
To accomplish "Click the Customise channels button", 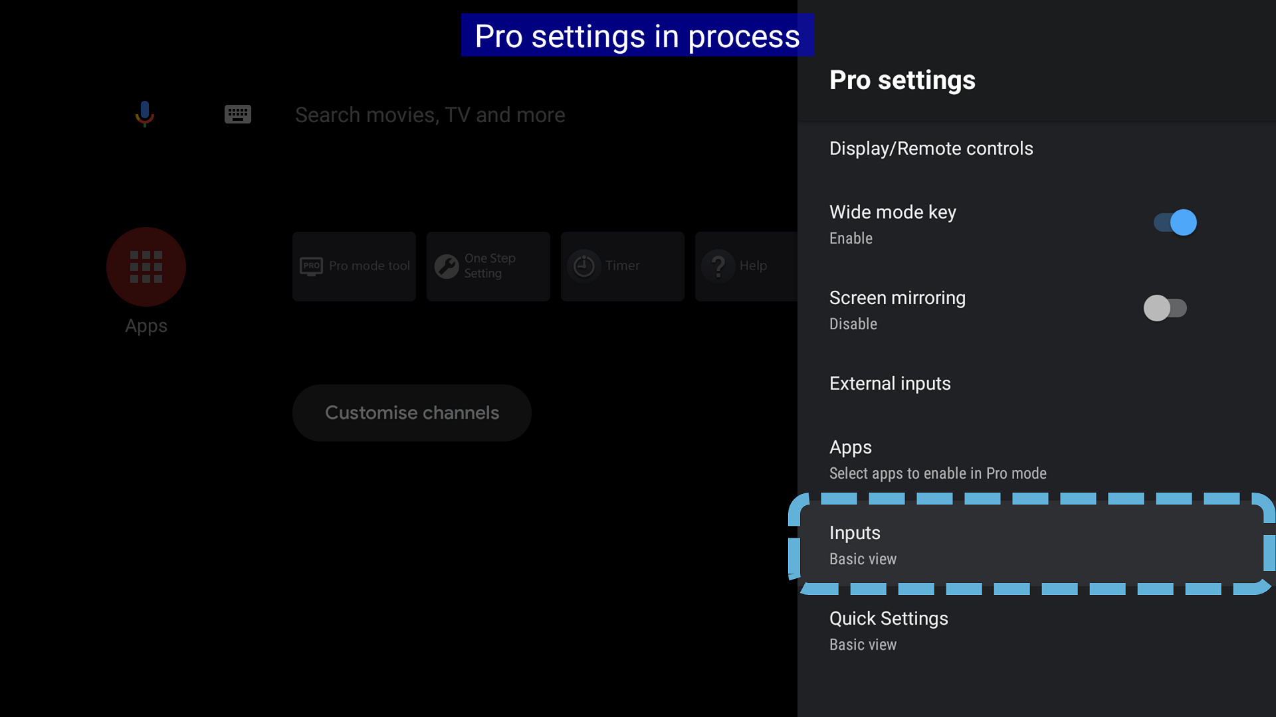I will [x=411, y=413].
